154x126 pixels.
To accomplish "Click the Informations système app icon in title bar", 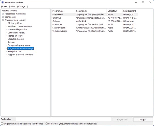I will pyautogui.click(x=3, y=2).
